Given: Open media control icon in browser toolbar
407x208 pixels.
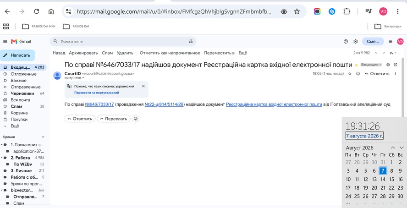Looking at the screenshot, I should (368, 11).
